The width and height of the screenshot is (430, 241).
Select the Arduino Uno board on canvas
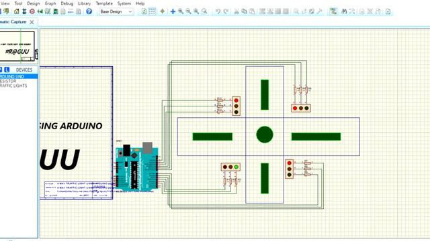point(137,167)
